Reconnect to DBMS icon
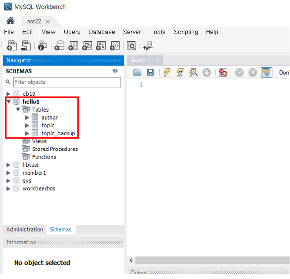Image resolution: width=290 pixels, height=279 pixels. (148, 46)
